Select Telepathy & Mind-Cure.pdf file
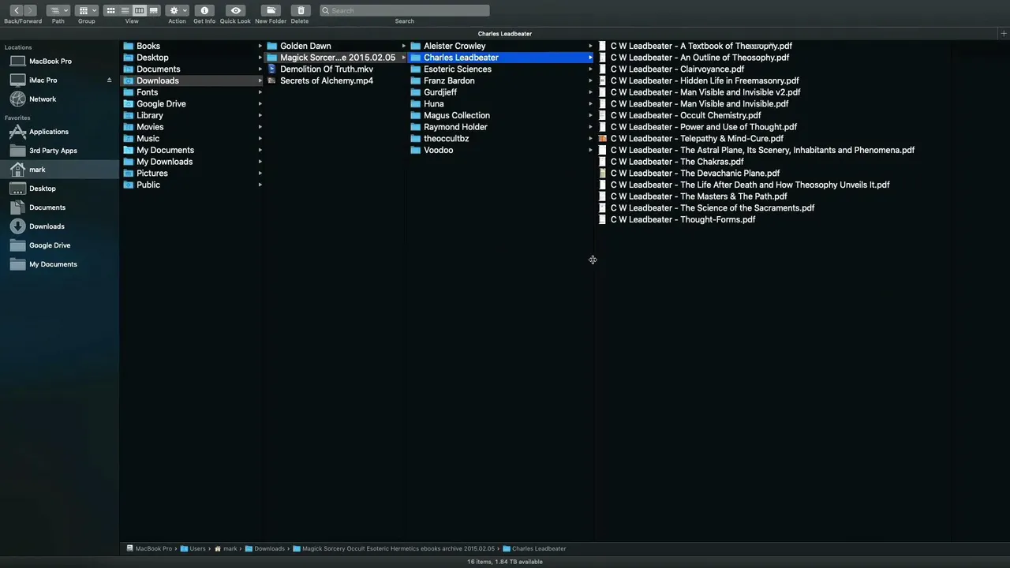The image size is (1010, 568). (x=697, y=138)
